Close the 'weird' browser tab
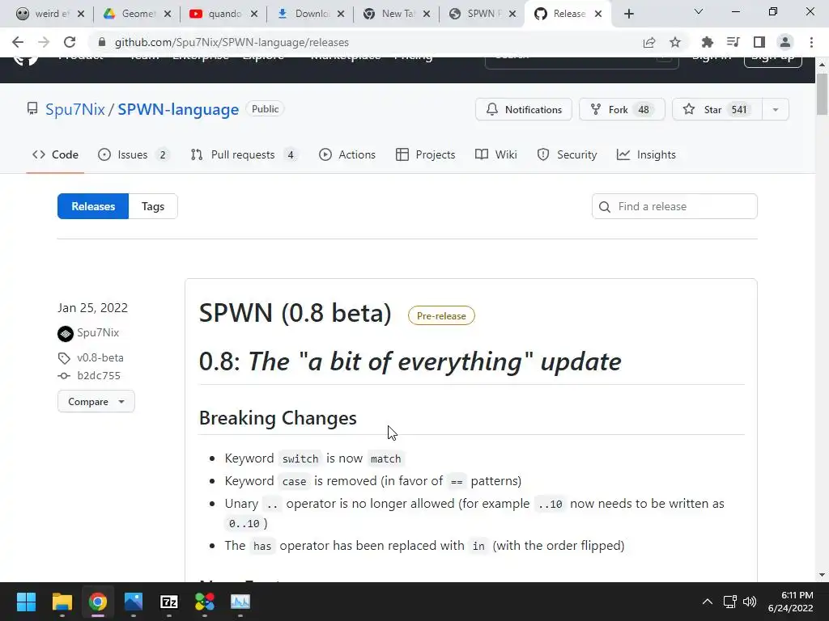This screenshot has width=829, height=621. click(81, 14)
